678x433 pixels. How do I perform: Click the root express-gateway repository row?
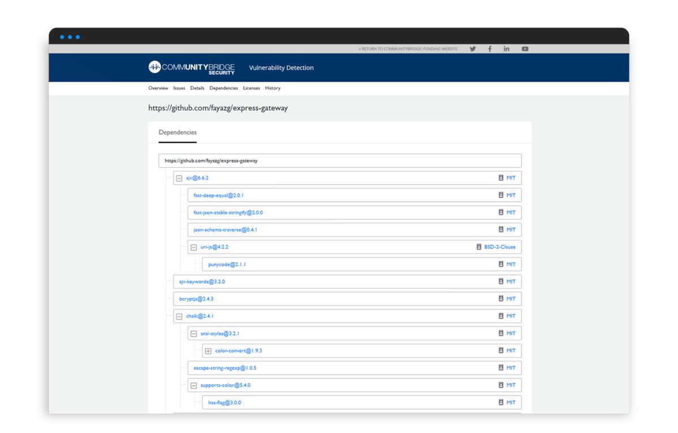[x=340, y=161]
